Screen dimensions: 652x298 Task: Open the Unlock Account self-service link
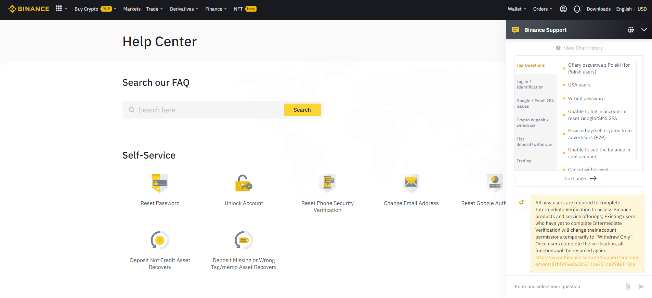coord(244,203)
